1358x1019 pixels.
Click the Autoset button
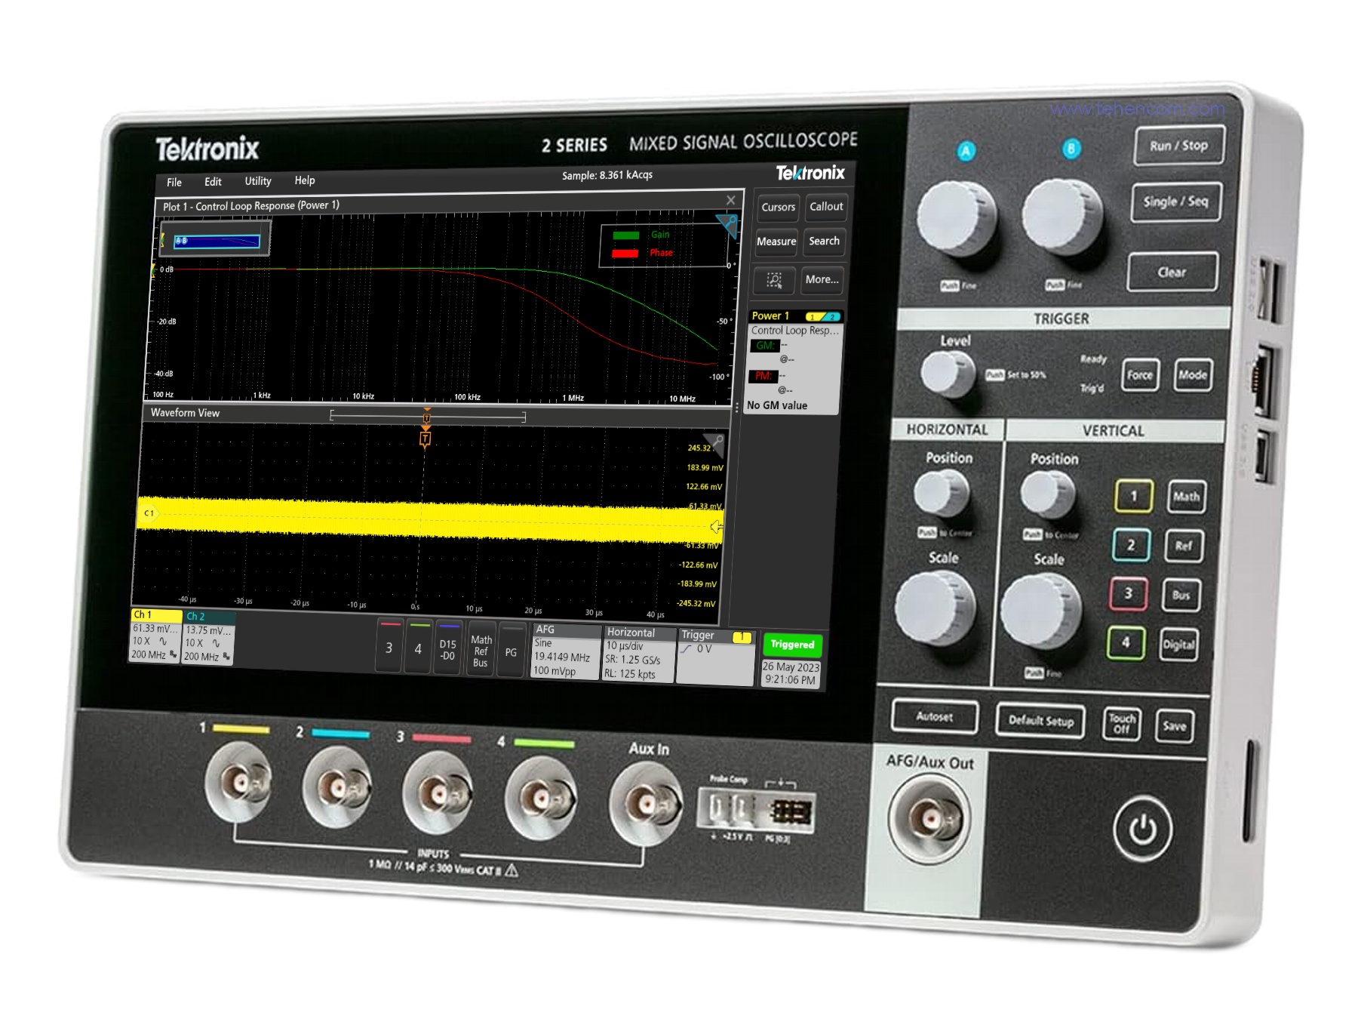point(935,717)
